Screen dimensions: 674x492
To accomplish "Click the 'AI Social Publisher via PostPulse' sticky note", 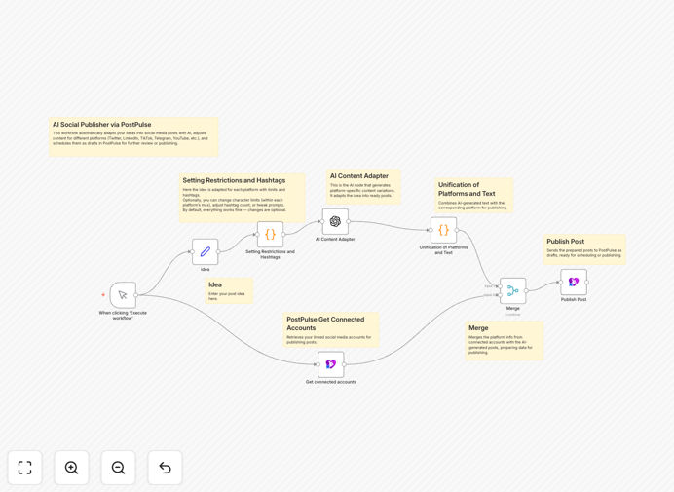I will coord(133,136).
